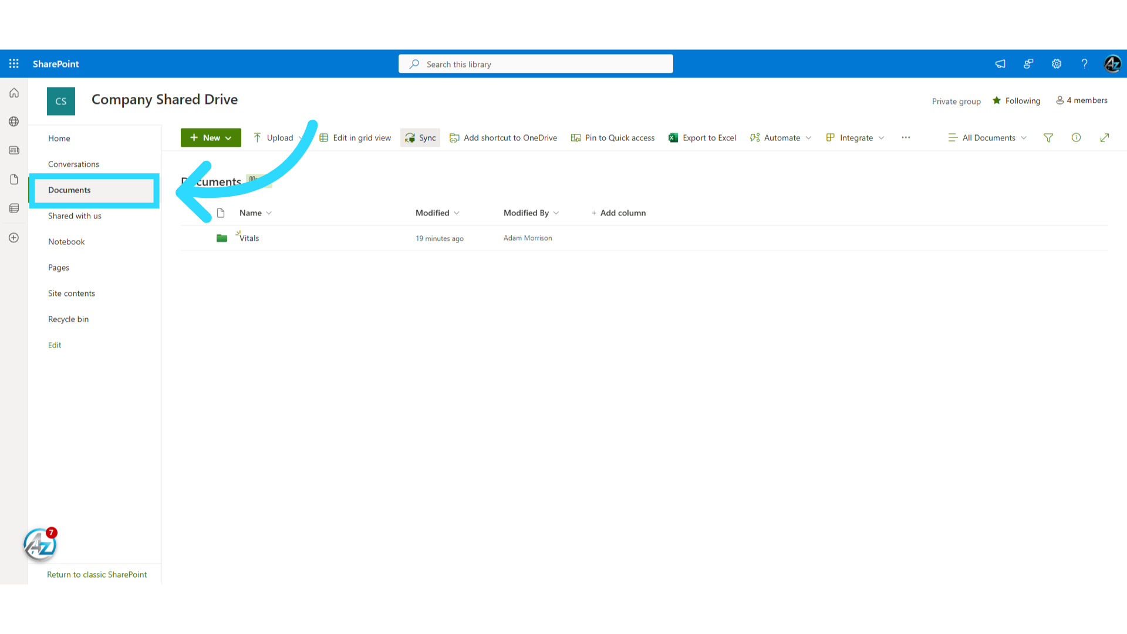Click the Private group label
The height and width of the screenshot is (634, 1127).
pos(956,102)
